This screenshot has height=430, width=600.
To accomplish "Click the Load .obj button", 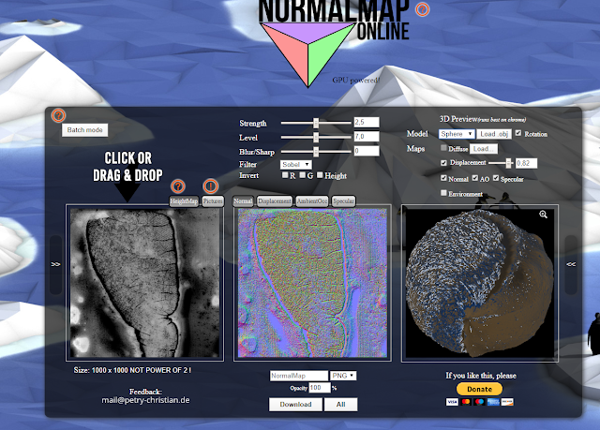I will [494, 134].
